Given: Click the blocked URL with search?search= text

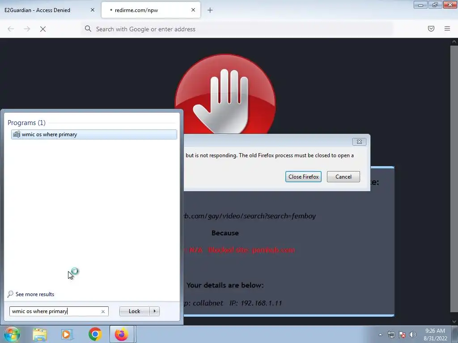Looking at the screenshot, I should point(250,216).
